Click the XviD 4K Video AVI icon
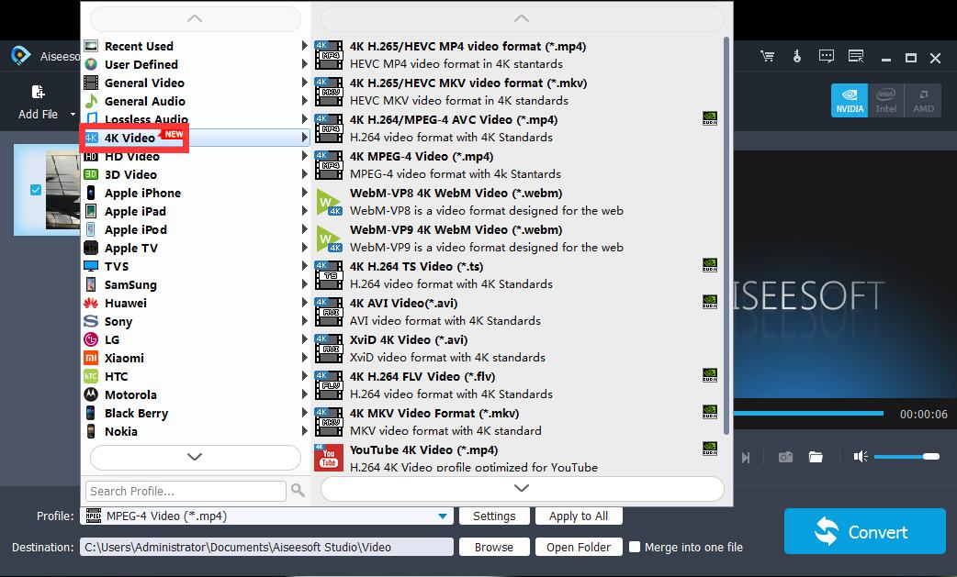This screenshot has width=957, height=577. pyautogui.click(x=329, y=348)
